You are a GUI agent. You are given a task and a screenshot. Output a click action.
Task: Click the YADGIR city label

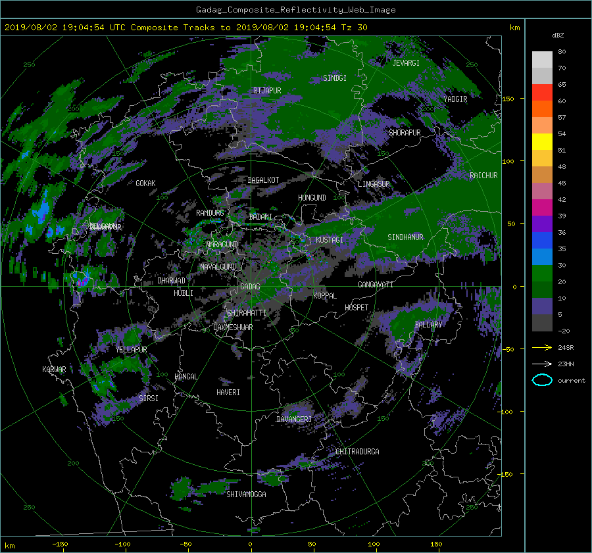coord(455,99)
